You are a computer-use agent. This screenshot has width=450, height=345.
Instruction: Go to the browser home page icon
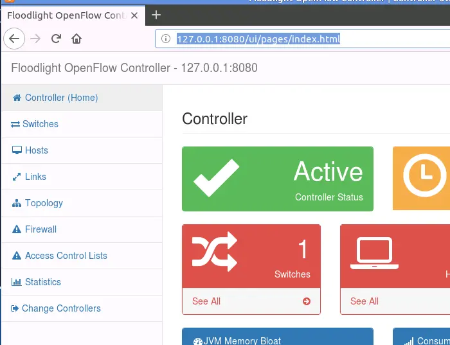tap(76, 39)
